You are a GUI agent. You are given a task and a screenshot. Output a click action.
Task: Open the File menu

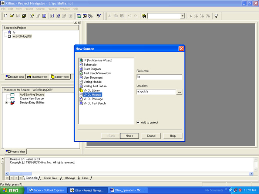pos(3,9)
